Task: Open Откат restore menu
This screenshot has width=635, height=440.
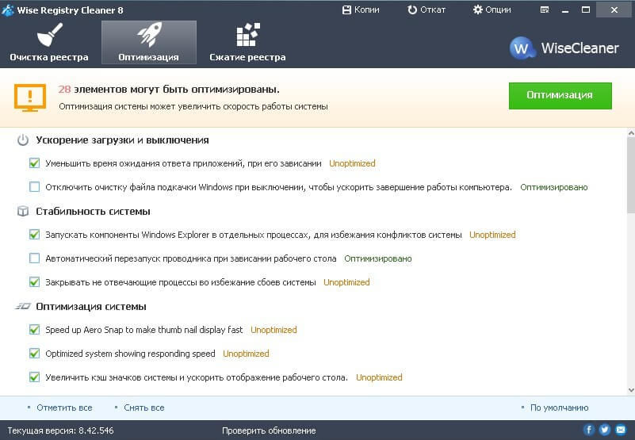Action: coord(427,10)
